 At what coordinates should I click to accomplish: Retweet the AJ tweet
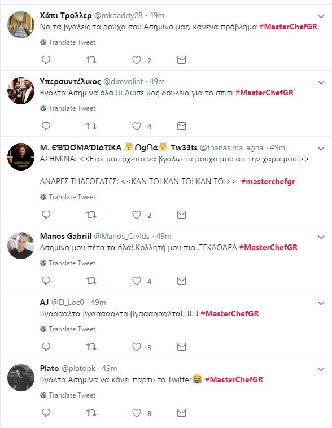click(x=91, y=347)
